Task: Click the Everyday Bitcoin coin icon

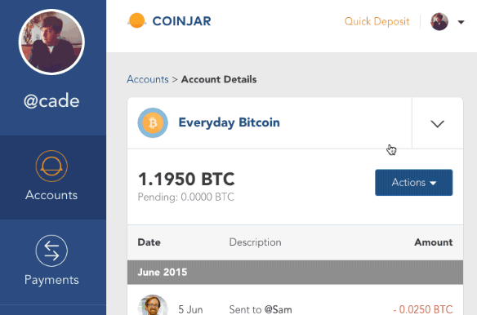Action: point(153,123)
